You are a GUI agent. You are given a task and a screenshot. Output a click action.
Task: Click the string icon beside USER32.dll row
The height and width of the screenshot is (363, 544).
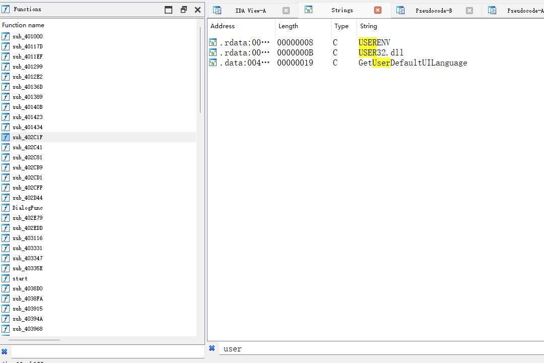coord(213,52)
